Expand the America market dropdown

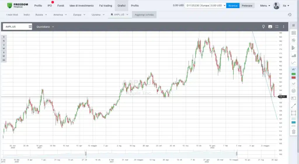pyautogui.click(x=60, y=15)
